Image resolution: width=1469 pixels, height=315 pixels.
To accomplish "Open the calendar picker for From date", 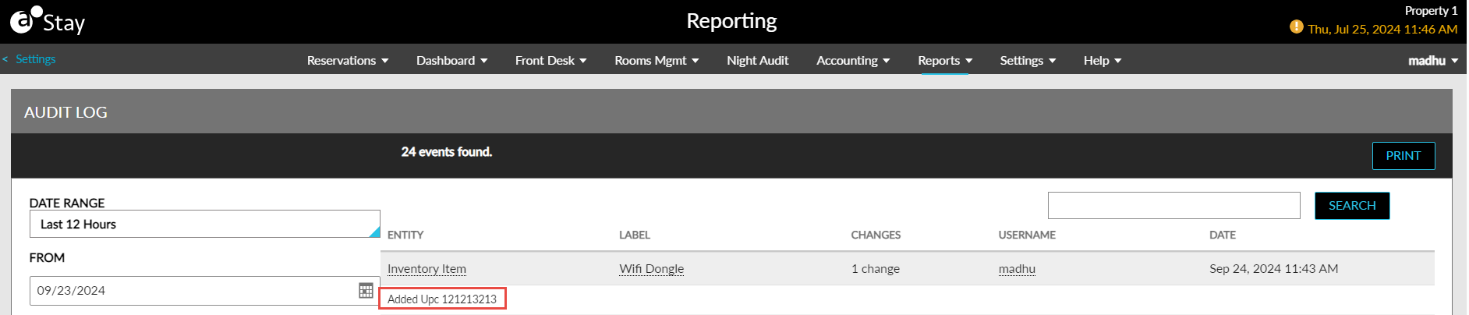I will (366, 291).
